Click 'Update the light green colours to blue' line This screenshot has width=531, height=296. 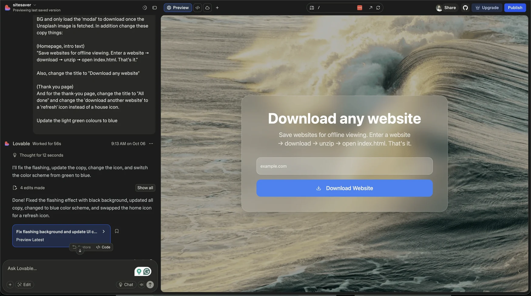pos(77,120)
